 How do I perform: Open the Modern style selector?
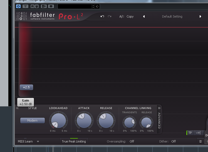[x=33, y=120]
